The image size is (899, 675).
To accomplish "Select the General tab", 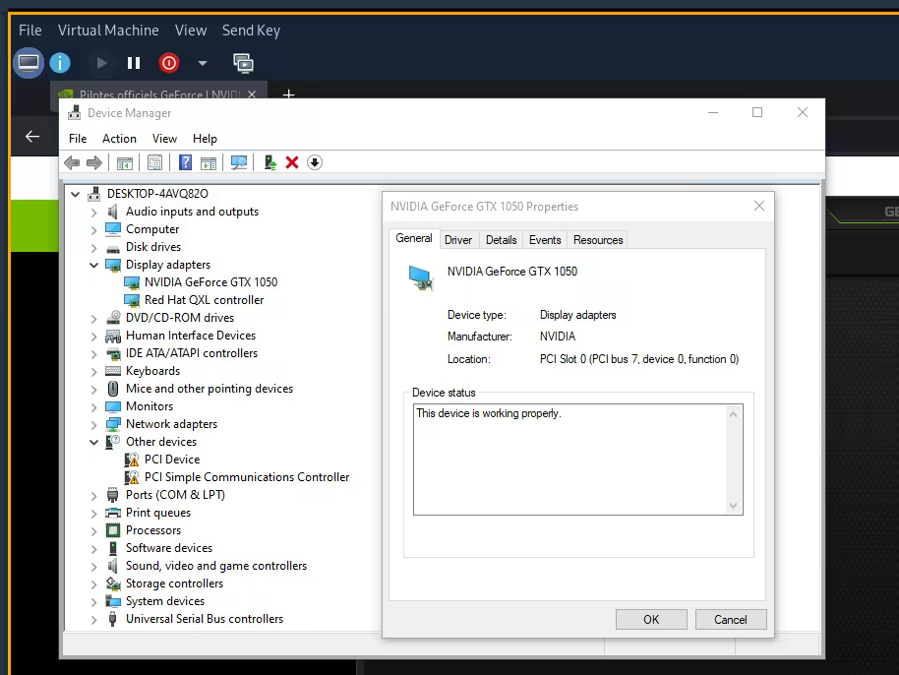I will pos(414,238).
